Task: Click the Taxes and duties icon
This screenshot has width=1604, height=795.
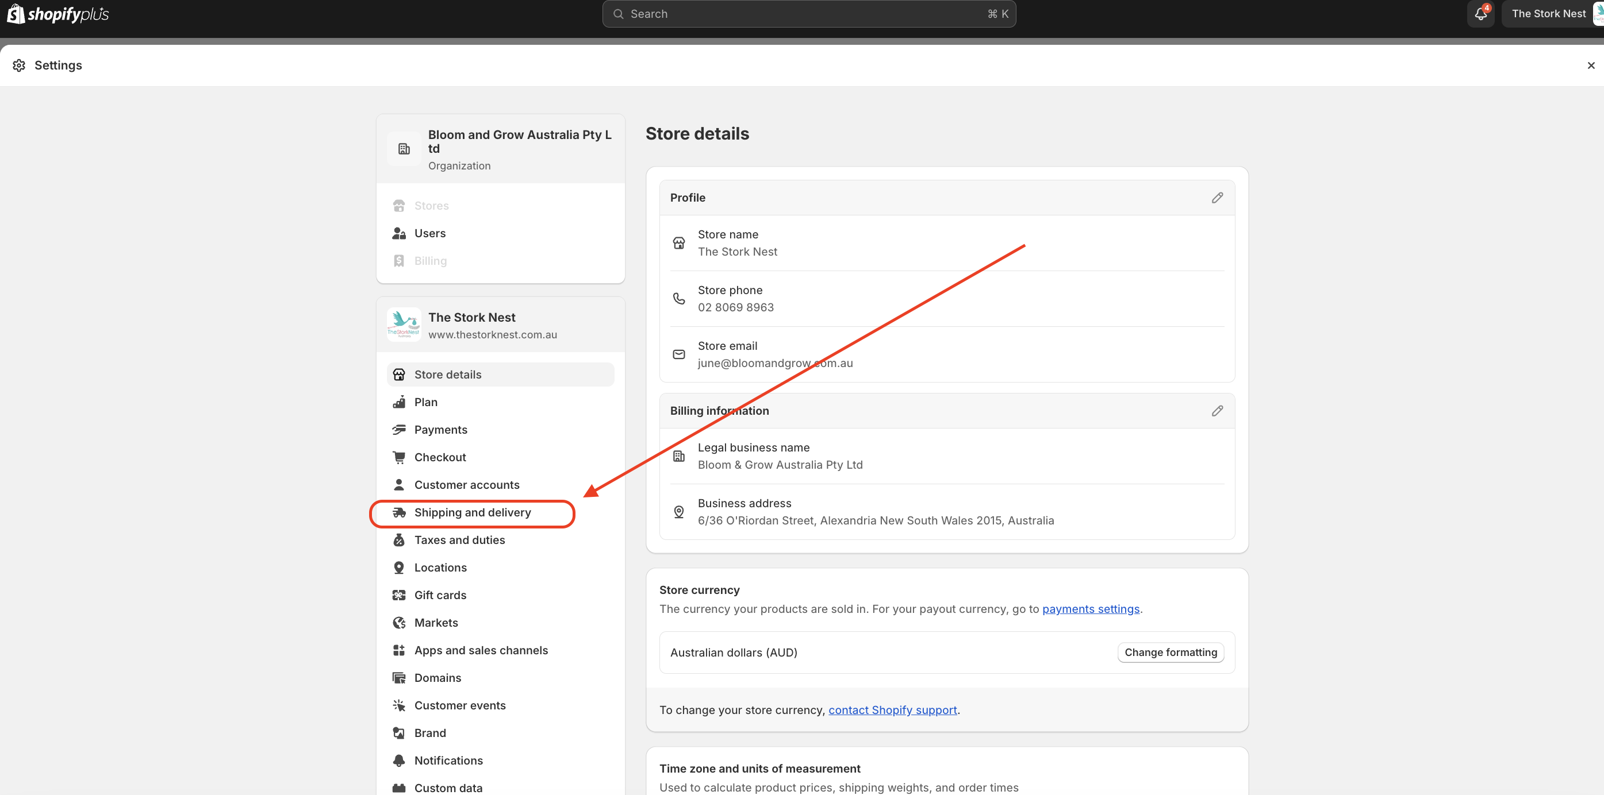Action: pyautogui.click(x=399, y=540)
